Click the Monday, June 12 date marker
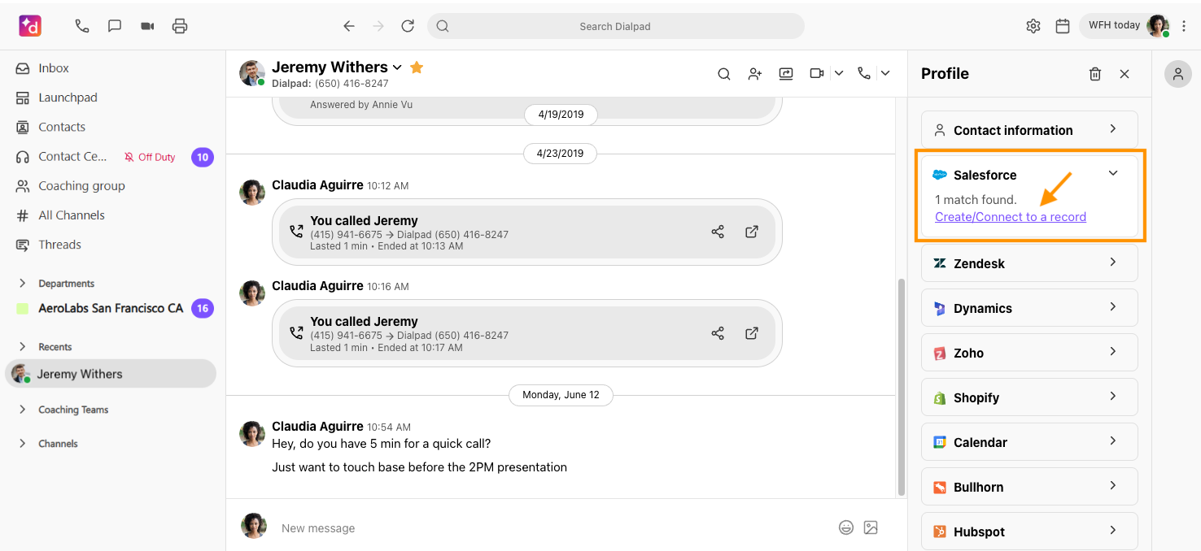Viewport: 1201px width, 551px height. pos(561,395)
